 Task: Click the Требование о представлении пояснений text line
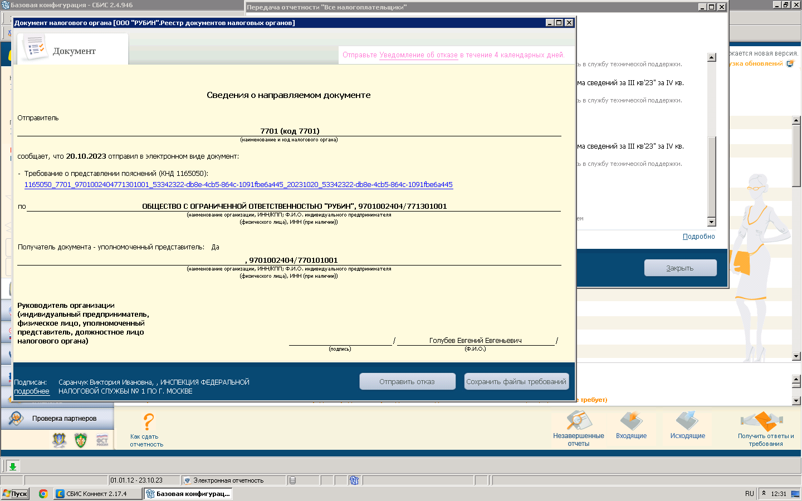(116, 174)
